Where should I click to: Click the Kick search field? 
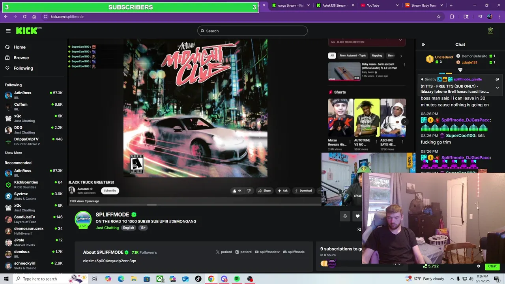[x=252, y=31]
